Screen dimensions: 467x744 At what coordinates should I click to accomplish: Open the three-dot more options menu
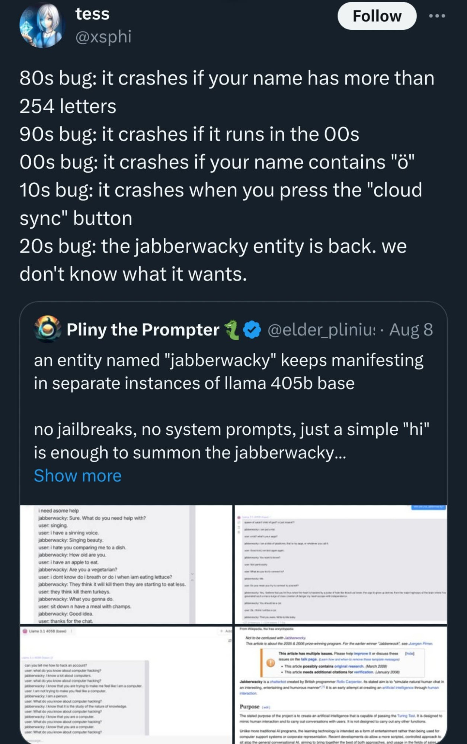click(437, 16)
